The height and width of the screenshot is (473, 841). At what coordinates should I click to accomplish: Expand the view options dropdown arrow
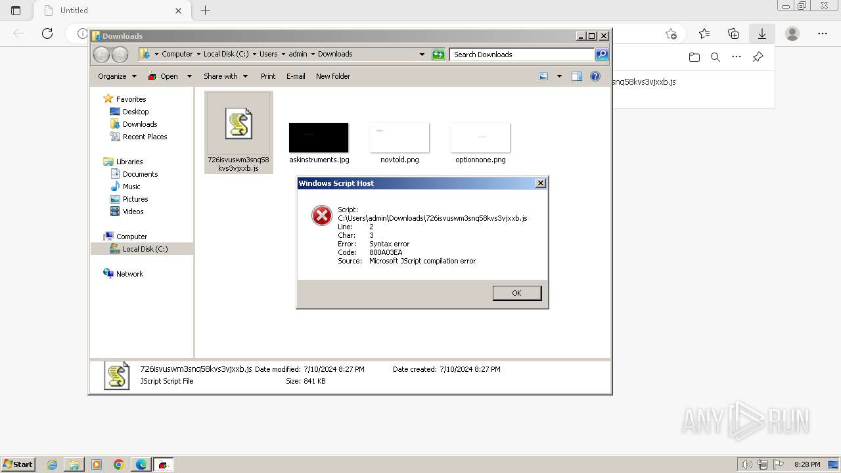(559, 76)
